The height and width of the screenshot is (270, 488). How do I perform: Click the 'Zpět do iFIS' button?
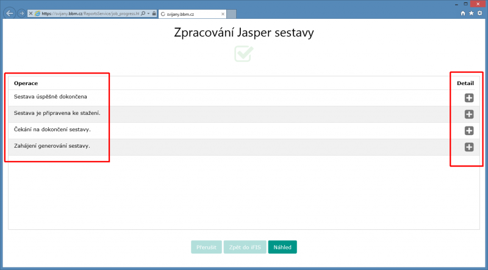[245, 247]
